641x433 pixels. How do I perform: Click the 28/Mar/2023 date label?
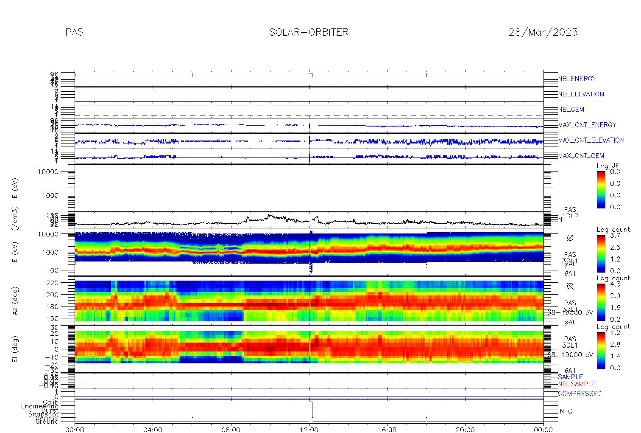click(543, 32)
